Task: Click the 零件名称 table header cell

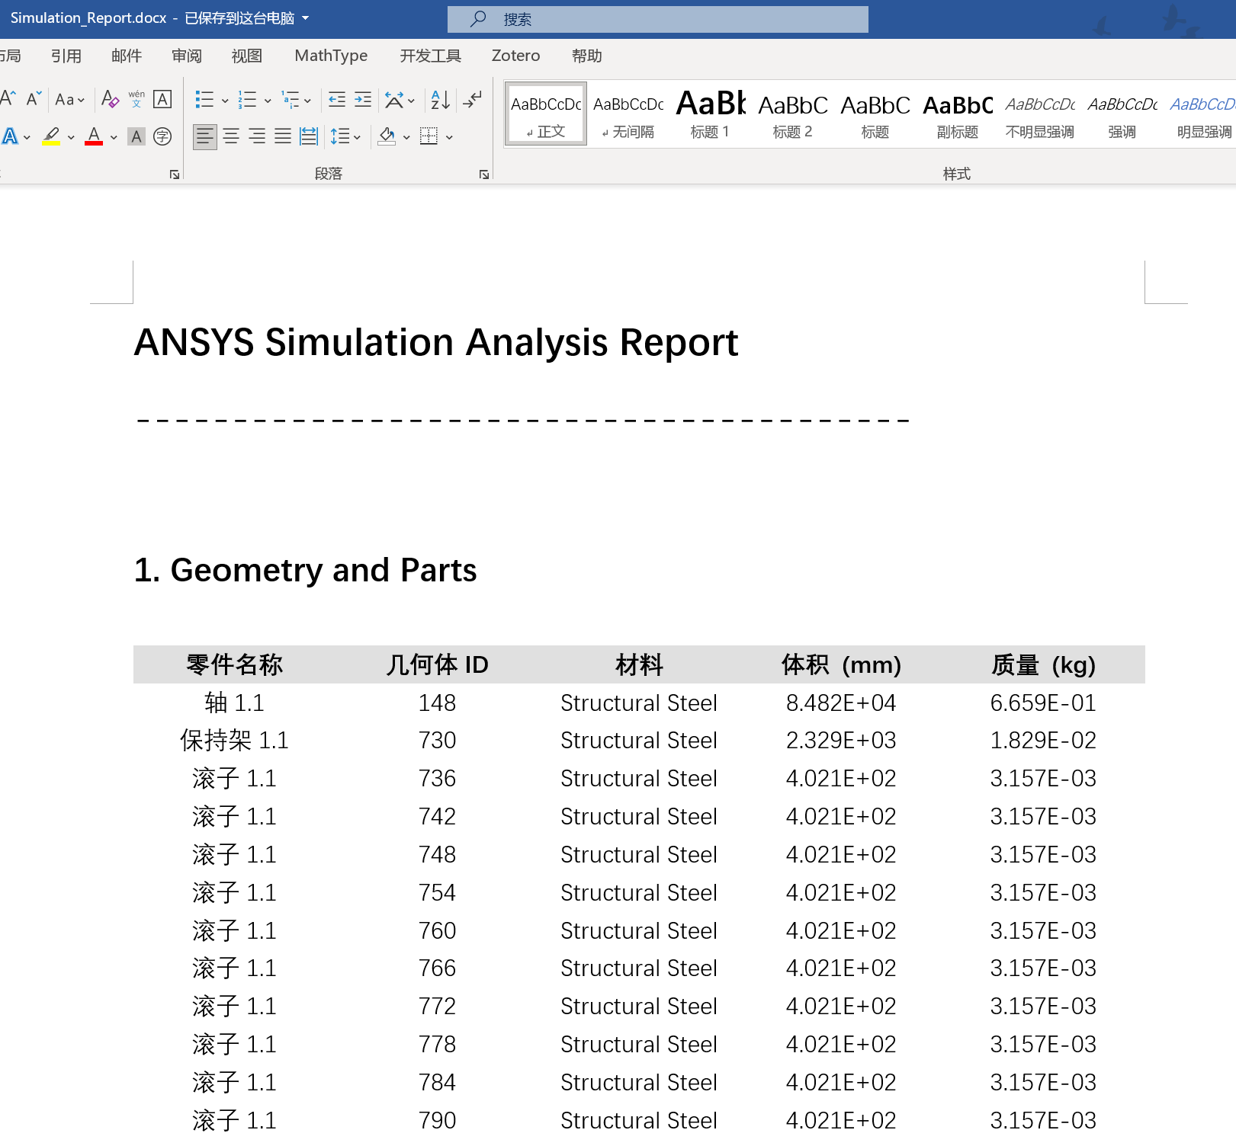Action: (235, 664)
